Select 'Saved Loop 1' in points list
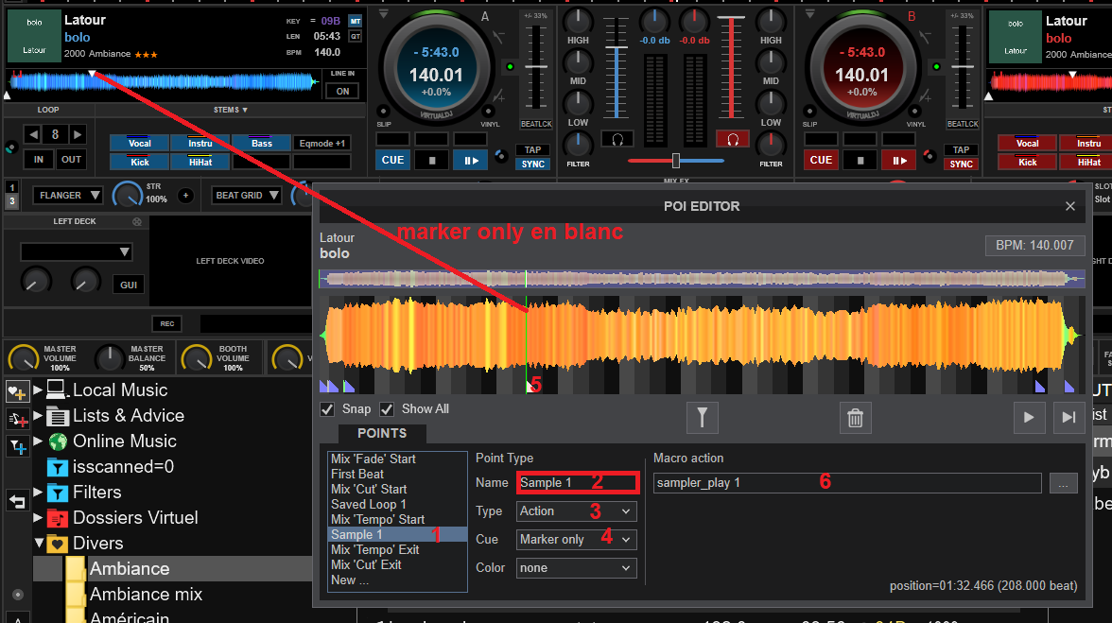Viewport: 1112px width, 623px height. (369, 505)
